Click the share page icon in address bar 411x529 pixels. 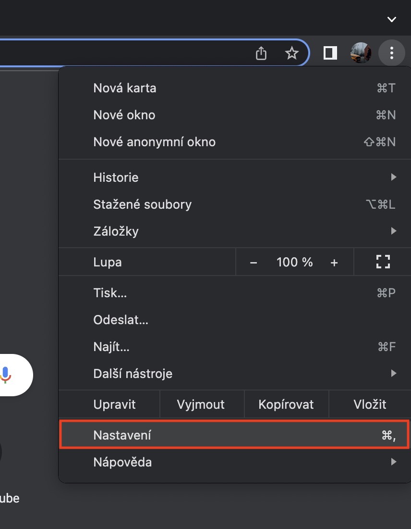pos(261,53)
